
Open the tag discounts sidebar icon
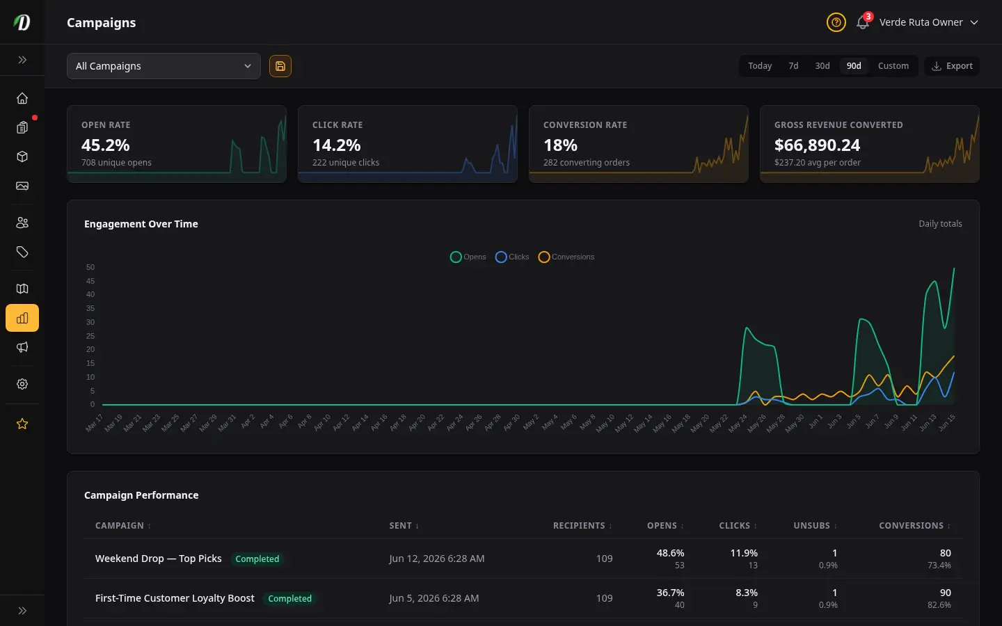22,252
